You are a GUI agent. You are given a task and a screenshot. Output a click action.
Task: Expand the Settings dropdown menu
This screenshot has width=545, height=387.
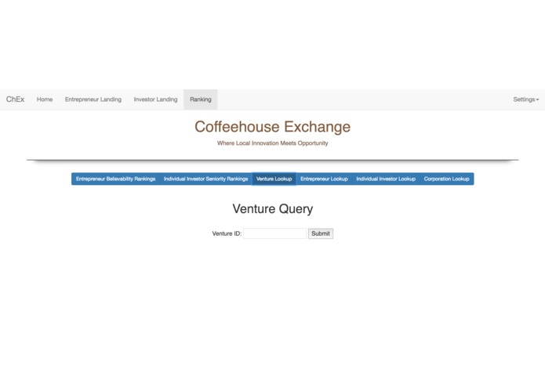526,99
